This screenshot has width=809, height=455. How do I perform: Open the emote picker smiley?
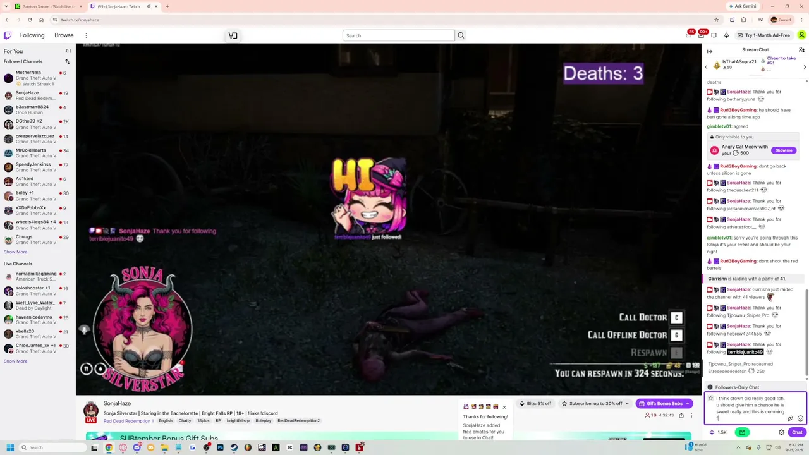click(800, 418)
